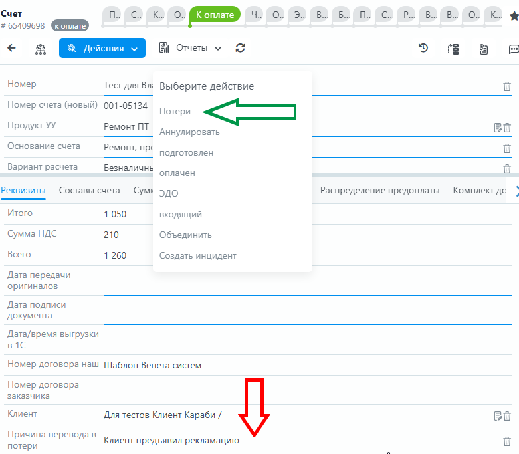Click the back arrow icon
This screenshot has width=519, height=454.
coord(11,48)
